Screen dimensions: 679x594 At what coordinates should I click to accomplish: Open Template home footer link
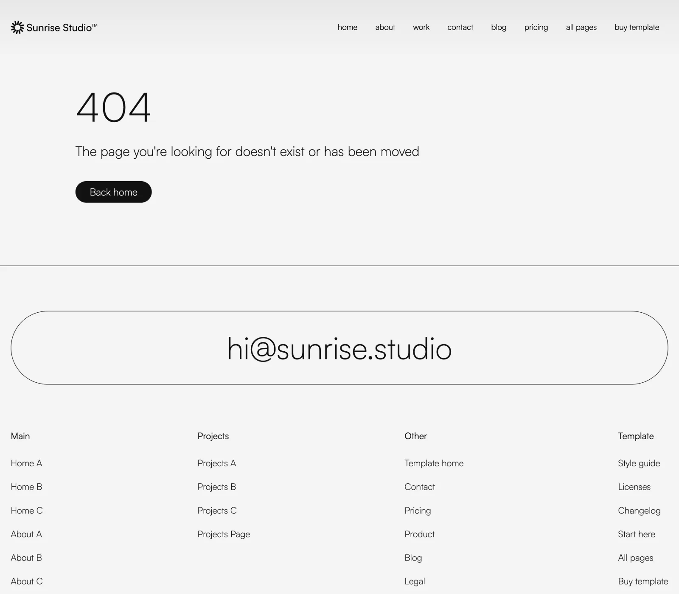[x=434, y=463]
